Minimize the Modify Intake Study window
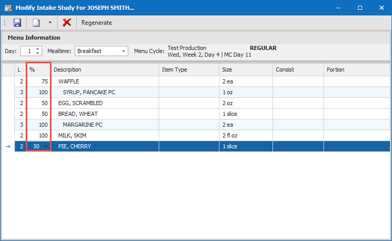Screen dimensions: 392x241 338,8
